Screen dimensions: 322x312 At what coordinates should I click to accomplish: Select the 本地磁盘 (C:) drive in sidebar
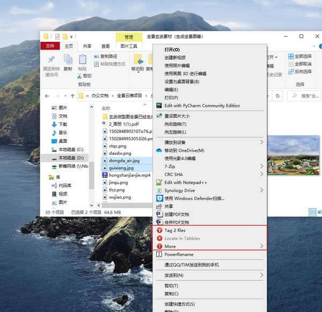click(x=71, y=149)
